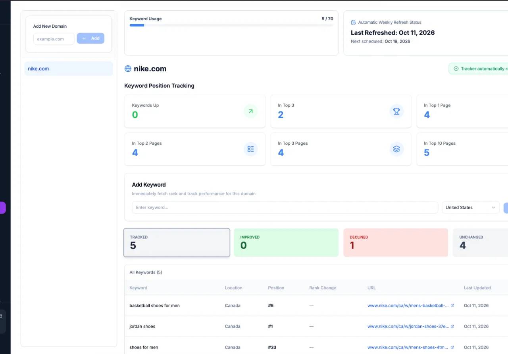Click the In Top 10 Pages card
508x354 pixels.
(x=462, y=149)
